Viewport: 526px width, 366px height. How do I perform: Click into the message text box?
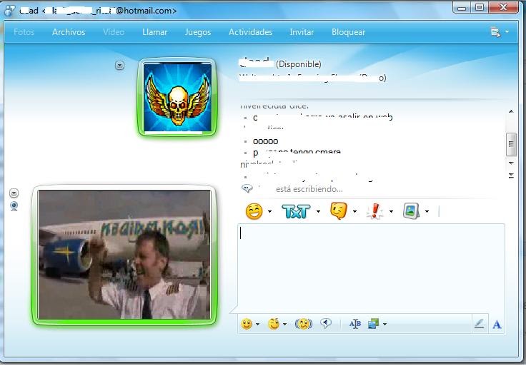(x=371, y=268)
